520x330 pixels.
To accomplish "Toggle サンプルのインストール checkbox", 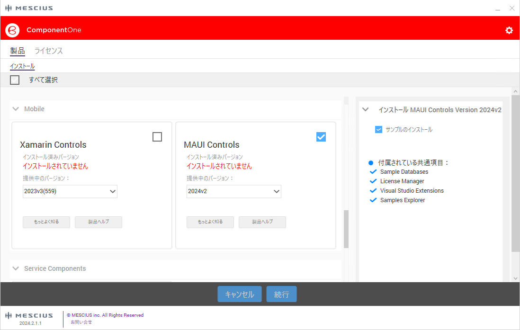I will tap(378, 129).
